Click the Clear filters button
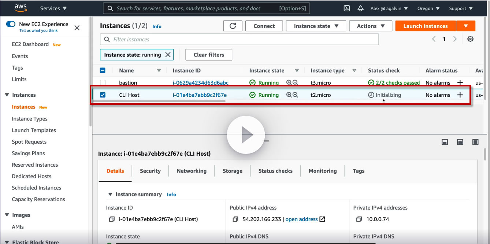Viewport: 490px width, 244px height. point(209,55)
